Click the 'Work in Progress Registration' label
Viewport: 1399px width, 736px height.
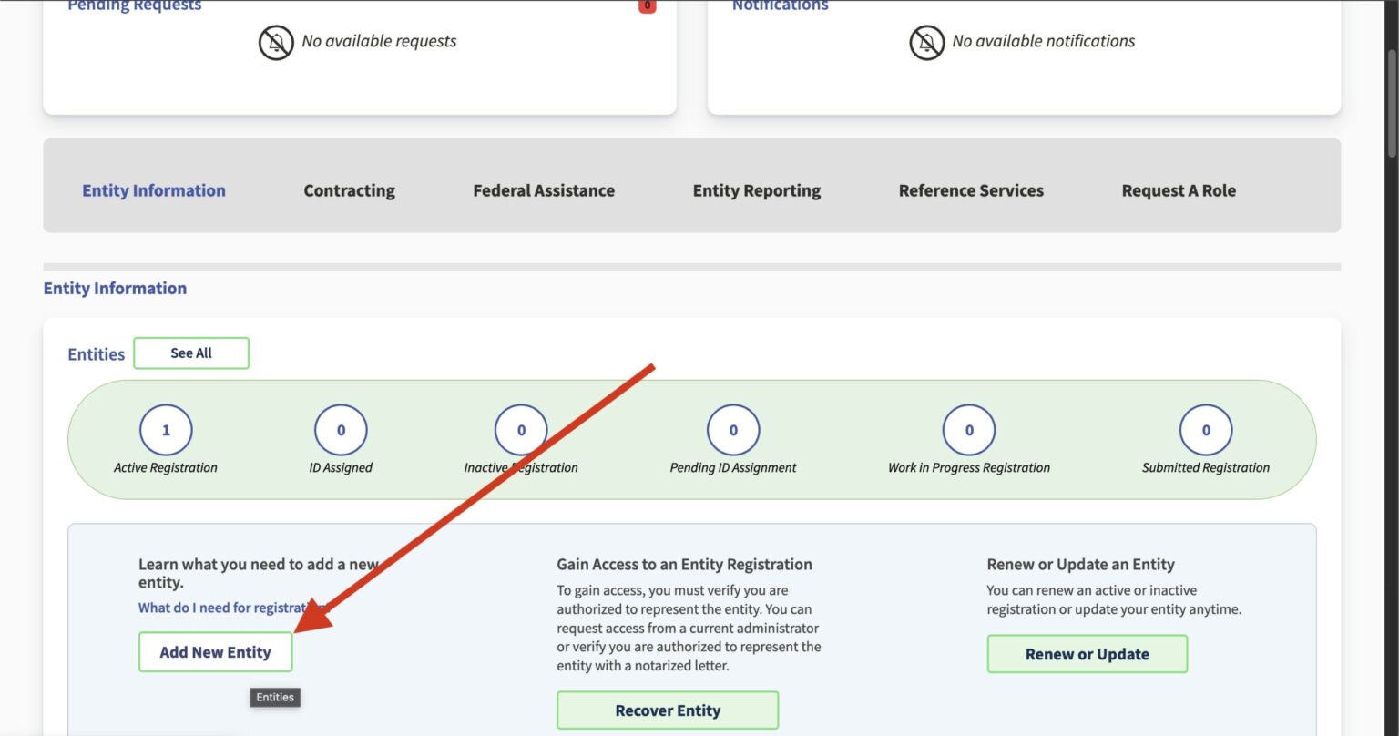(x=969, y=467)
